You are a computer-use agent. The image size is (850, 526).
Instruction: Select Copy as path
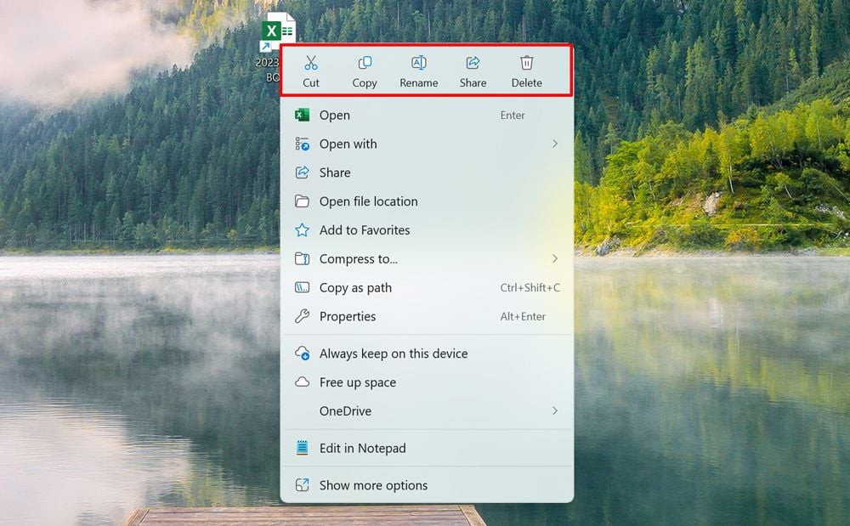pyautogui.click(x=355, y=288)
